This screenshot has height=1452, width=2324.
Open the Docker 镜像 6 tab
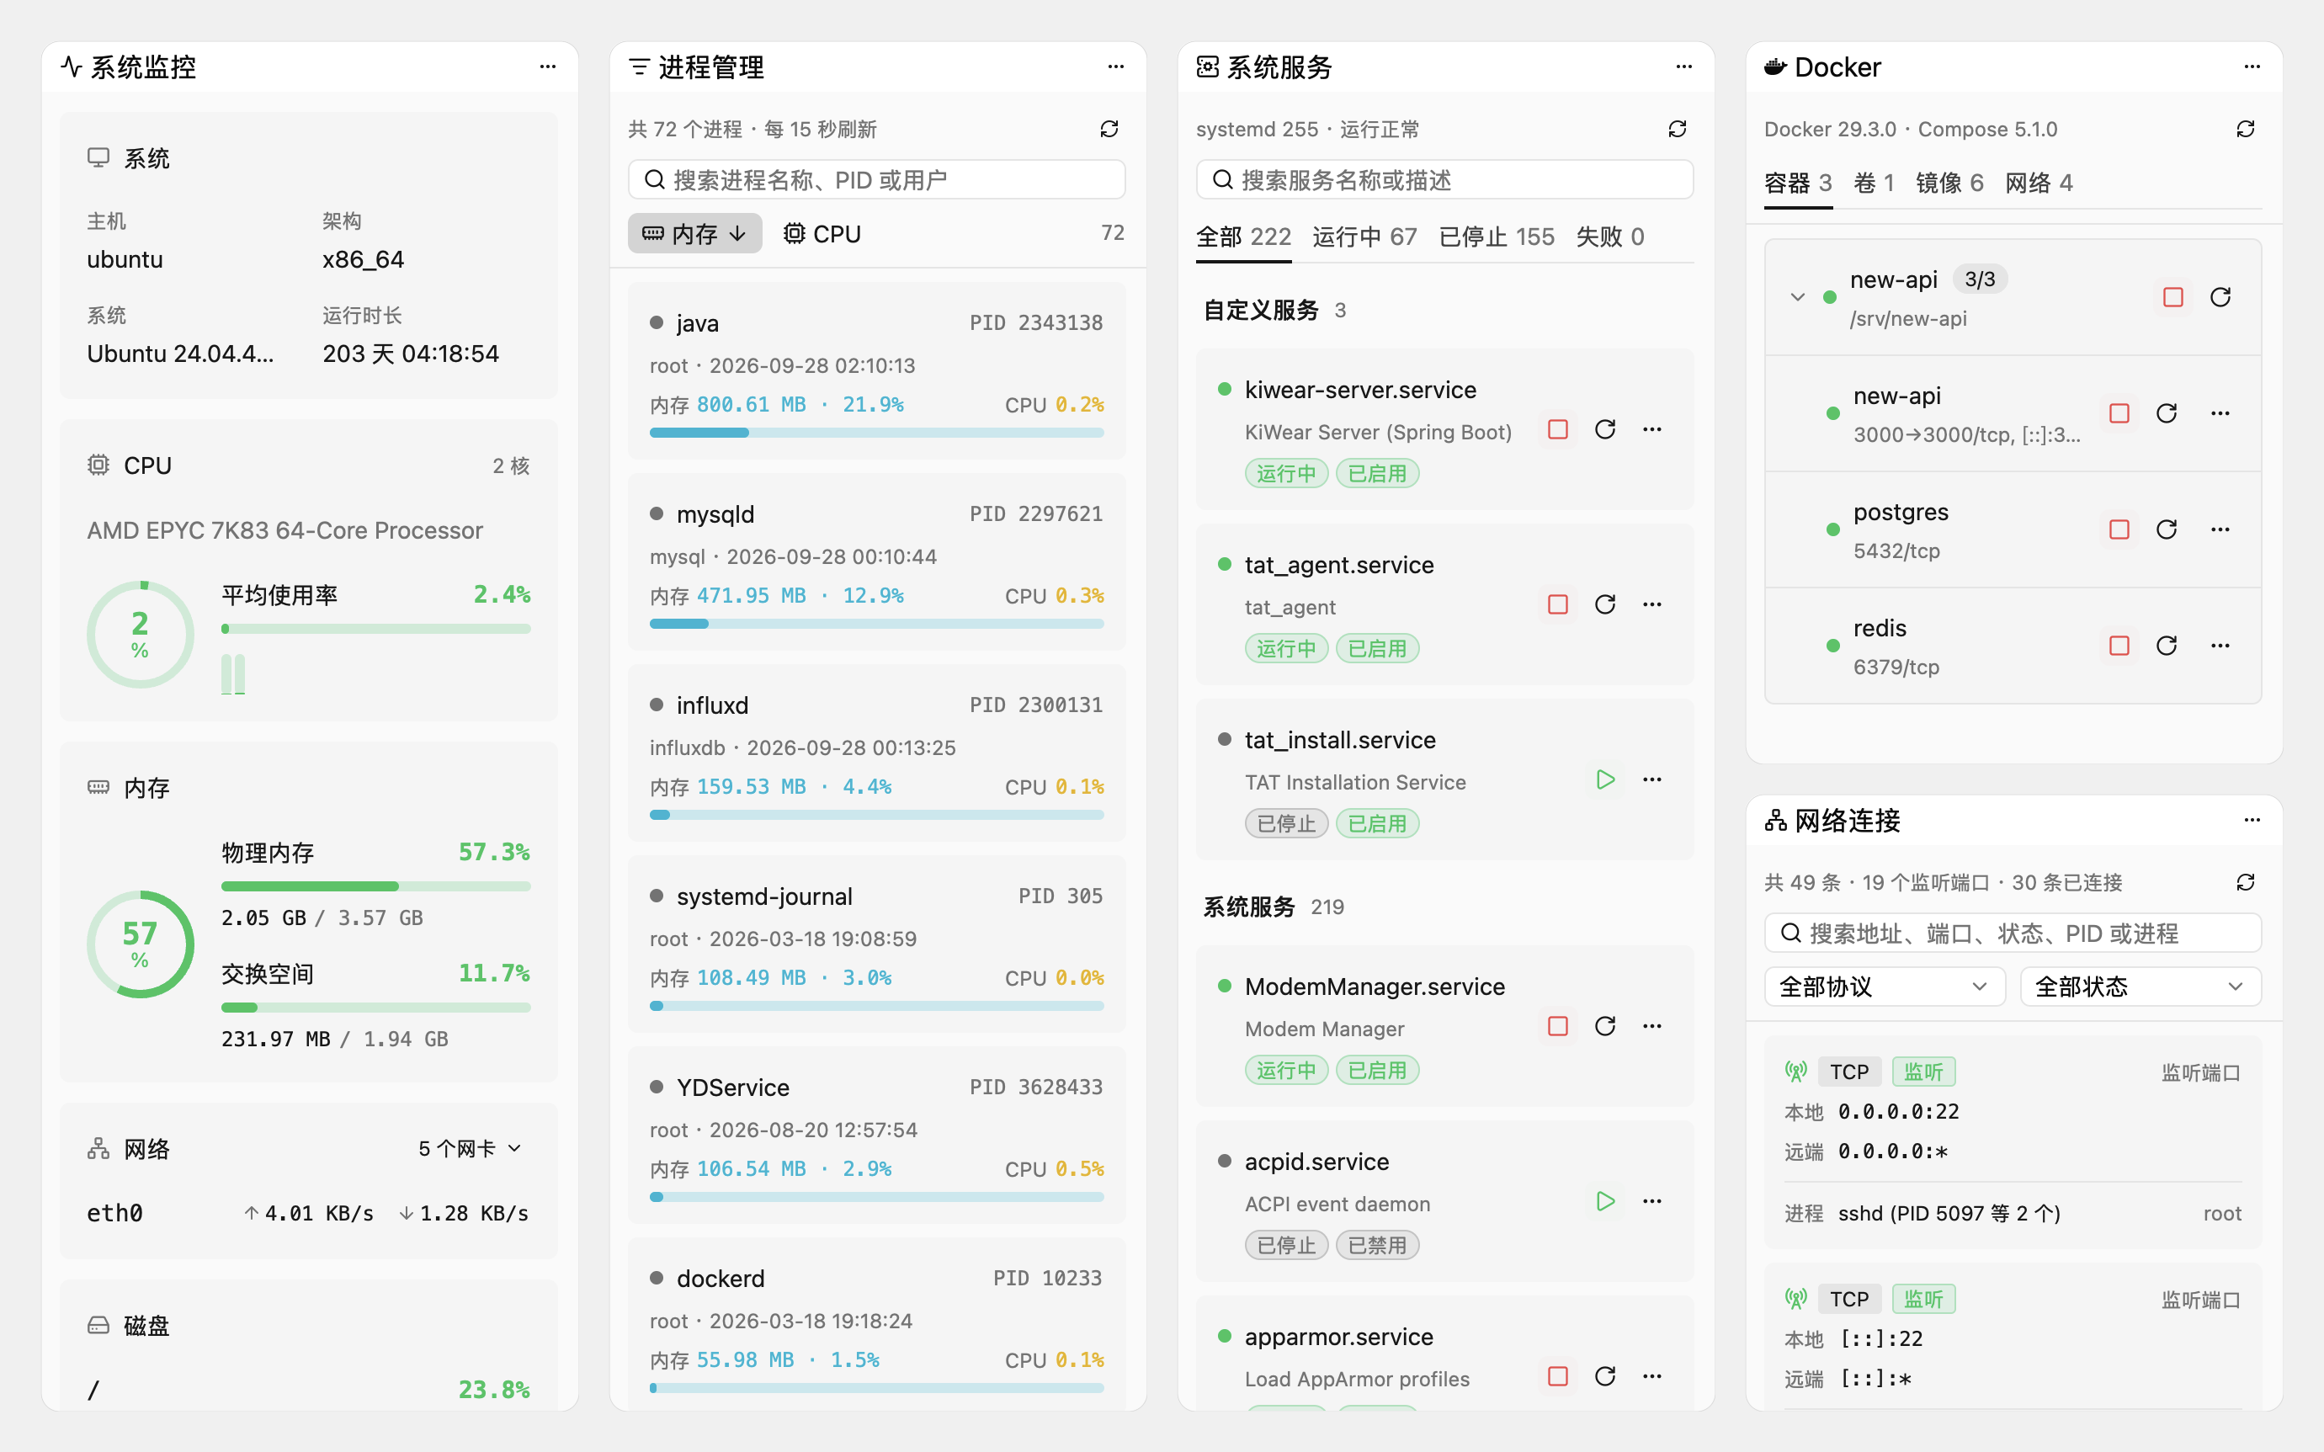1949,183
